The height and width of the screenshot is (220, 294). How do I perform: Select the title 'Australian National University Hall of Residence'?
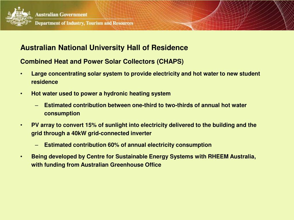[104, 48]
